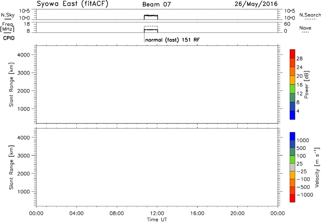Click the 12:00 time axis label
This screenshot has height=222, width=321.
pos(157,214)
